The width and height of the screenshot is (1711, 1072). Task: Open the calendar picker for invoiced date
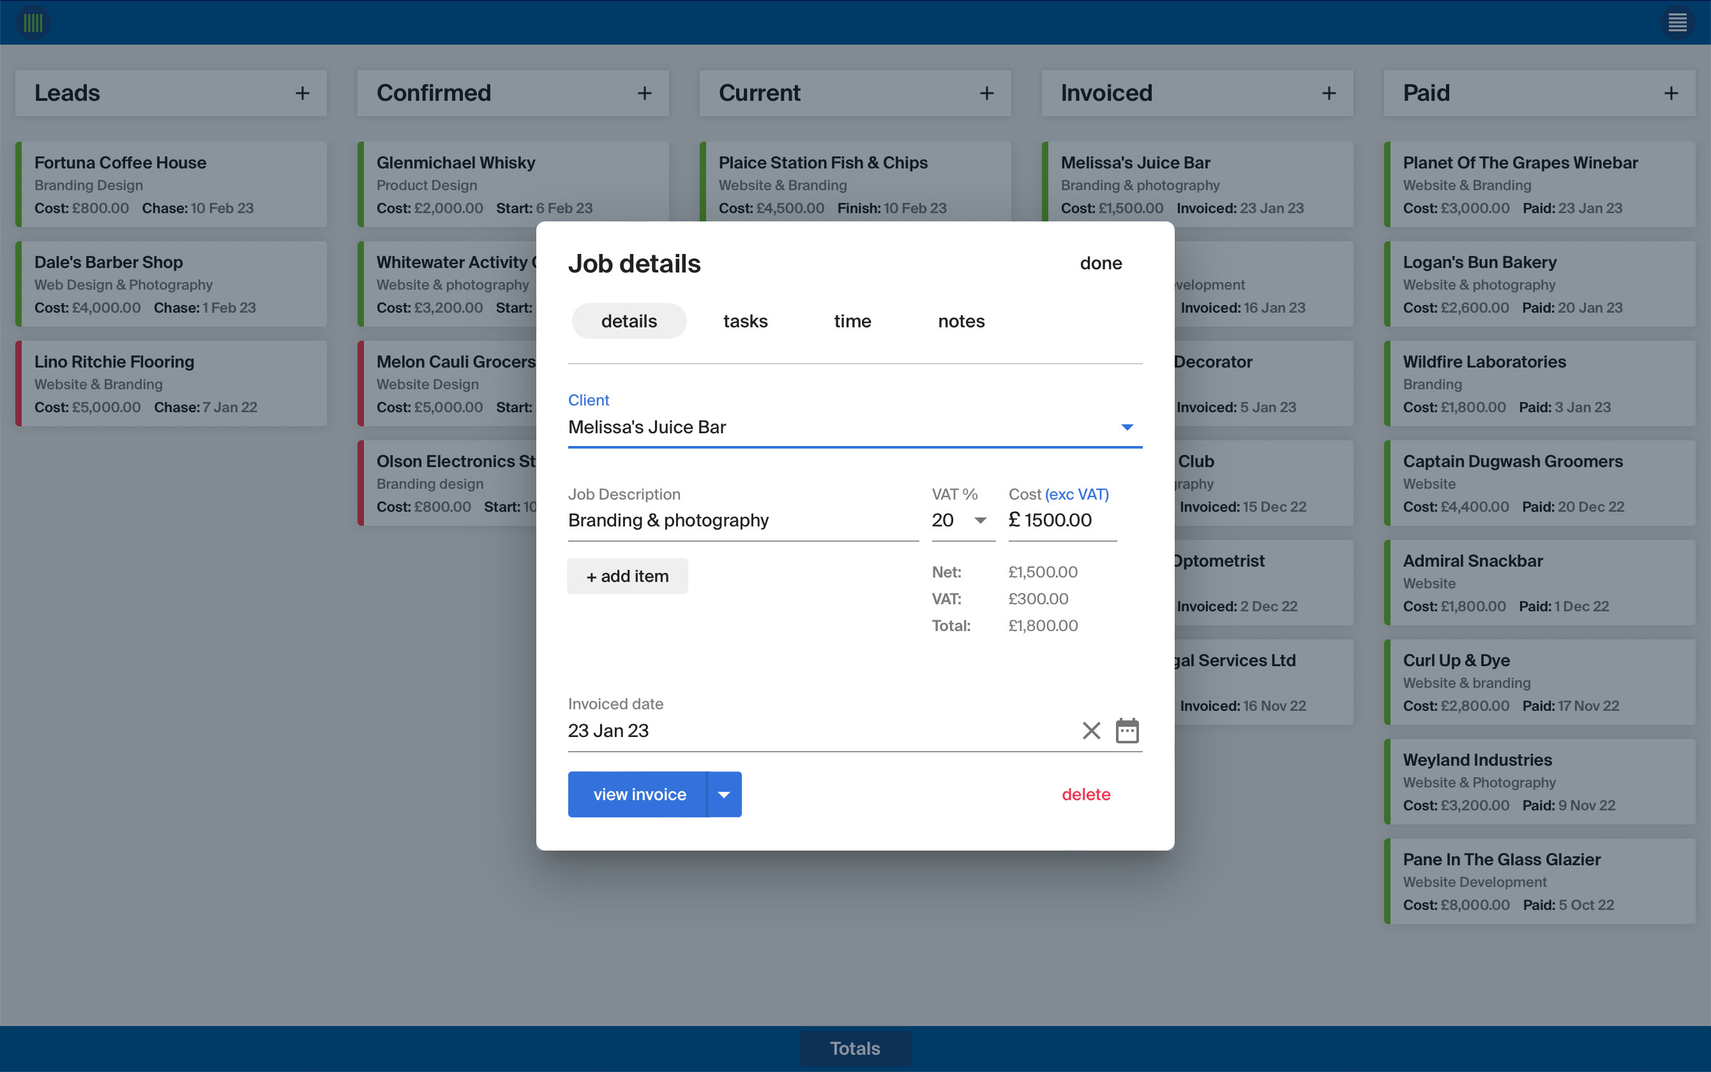(1128, 730)
